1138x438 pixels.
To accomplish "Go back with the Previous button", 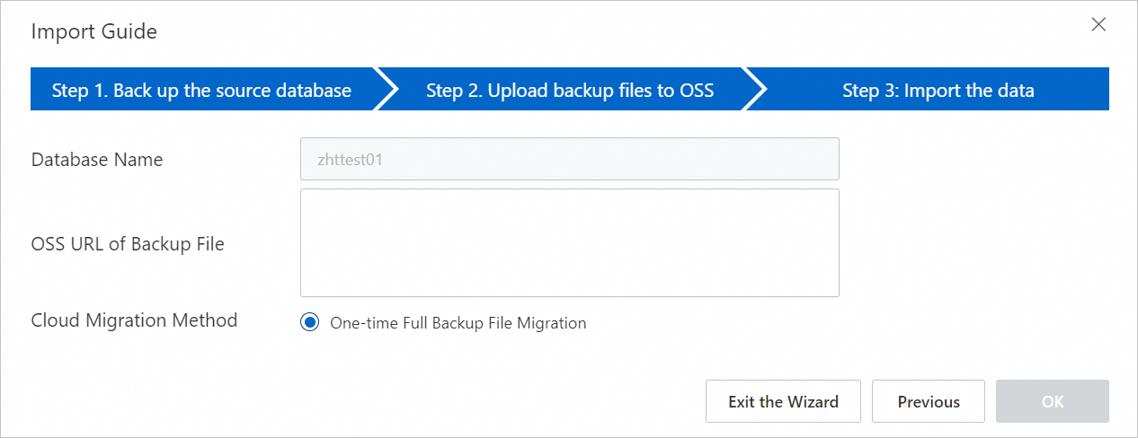I will point(929,401).
